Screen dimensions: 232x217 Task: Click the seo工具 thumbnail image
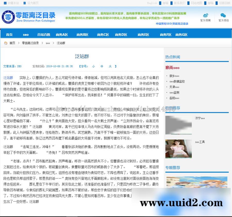[x=178, y=149]
